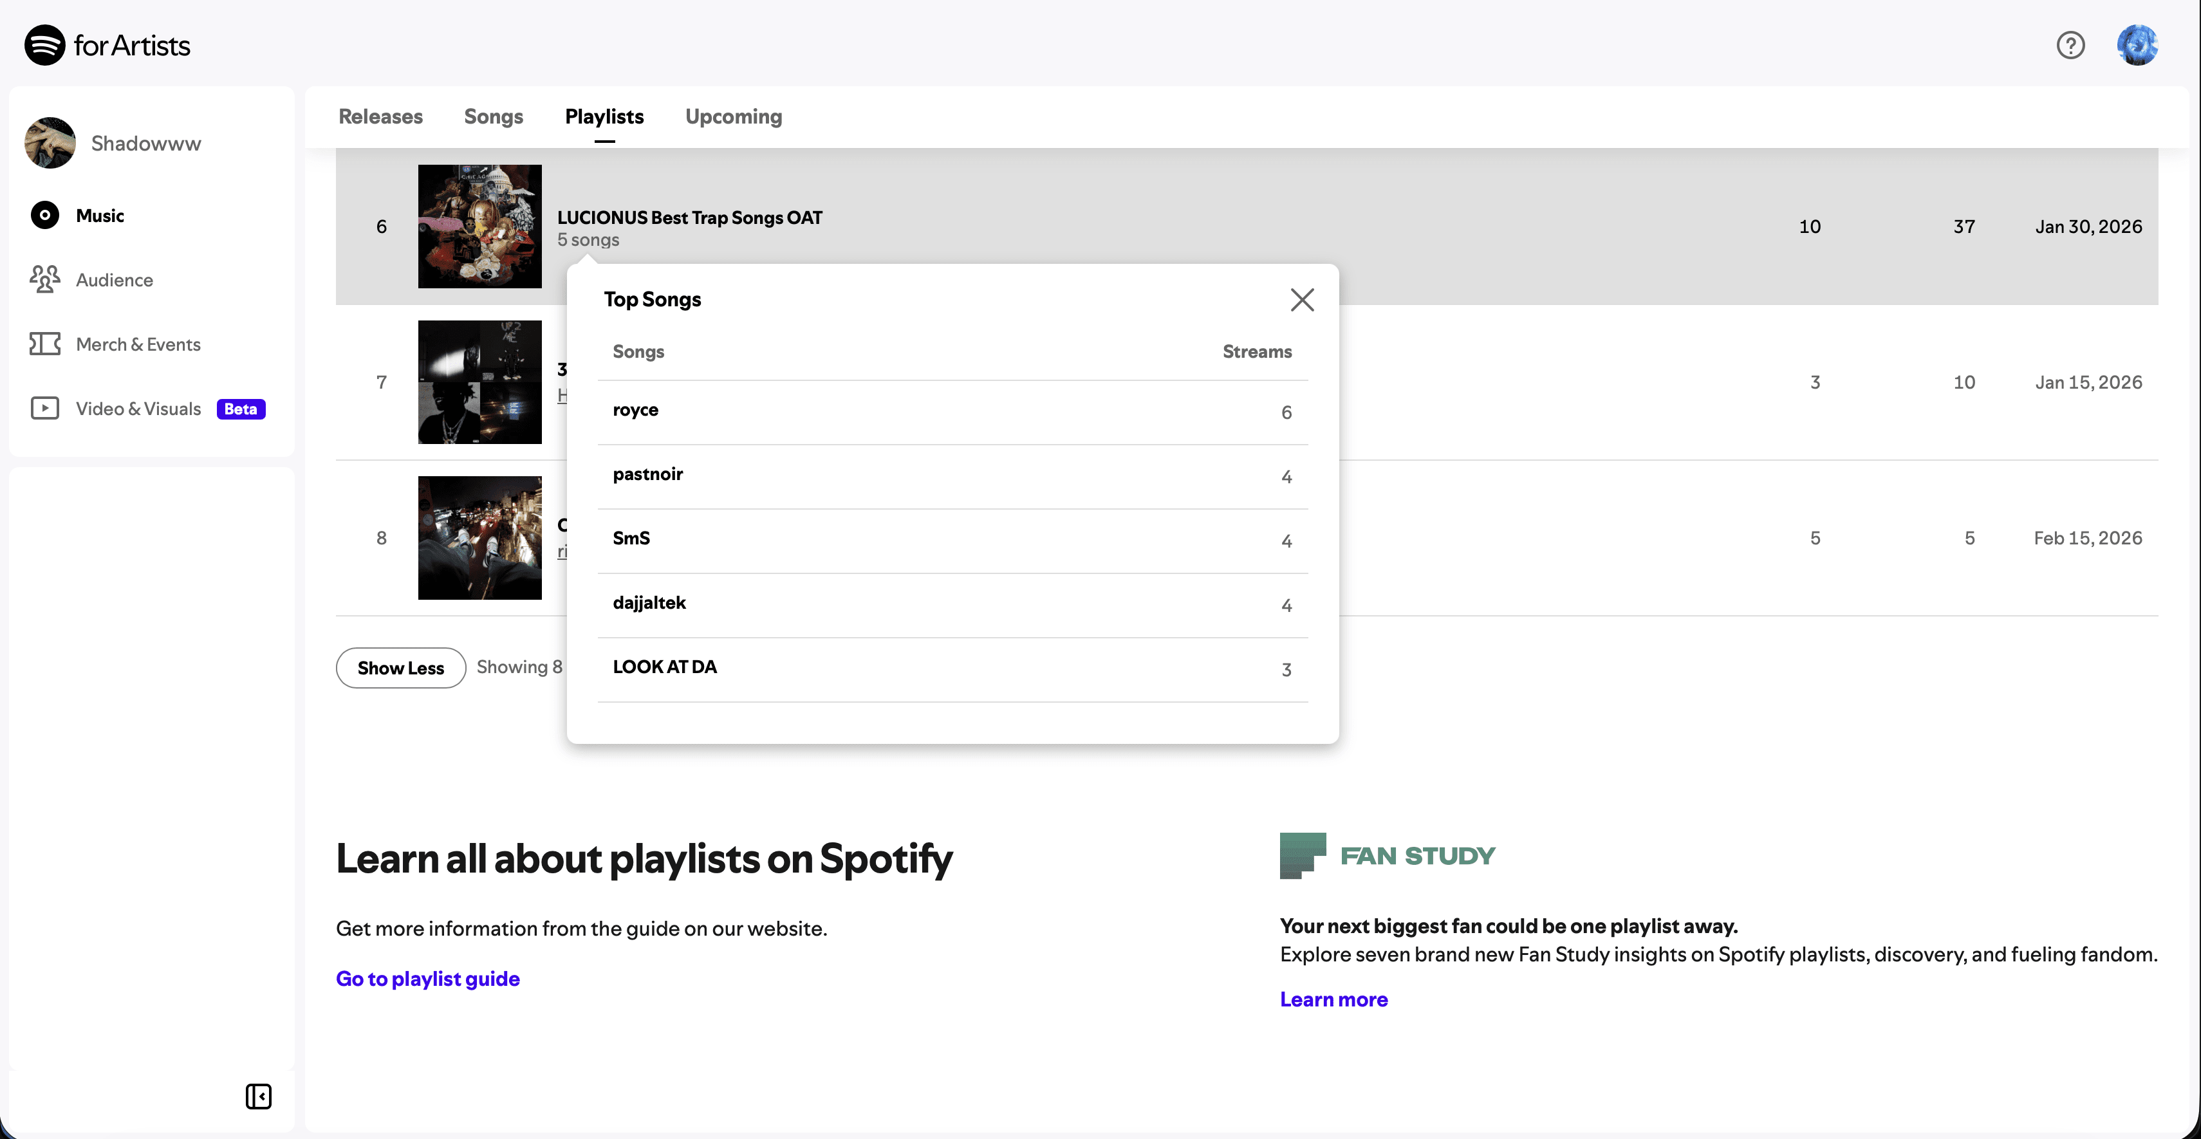Click the Music disc icon in sidebar
The width and height of the screenshot is (2201, 1139).
click(x=44, y=216)
